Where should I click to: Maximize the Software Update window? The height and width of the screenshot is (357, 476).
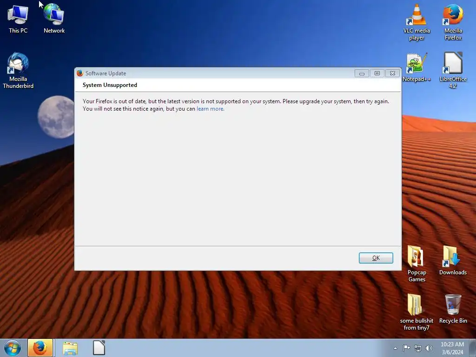point(377,73)
